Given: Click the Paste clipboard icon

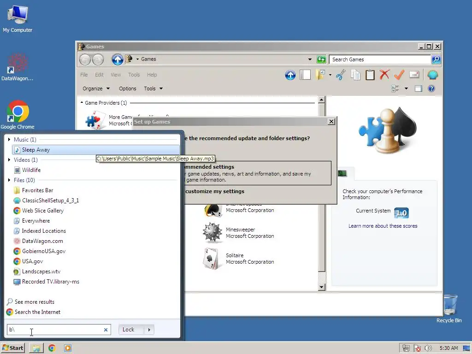Looking at the screenshot, I should click(370, 75).
